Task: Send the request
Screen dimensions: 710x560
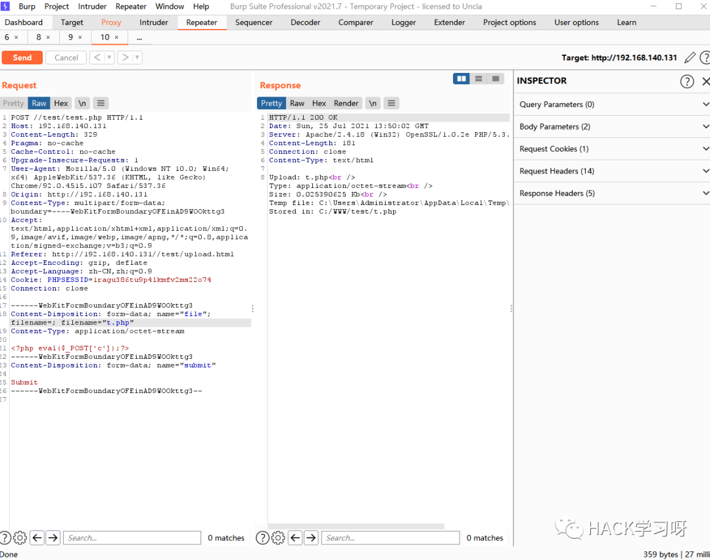Action: [x=22, y=57]
